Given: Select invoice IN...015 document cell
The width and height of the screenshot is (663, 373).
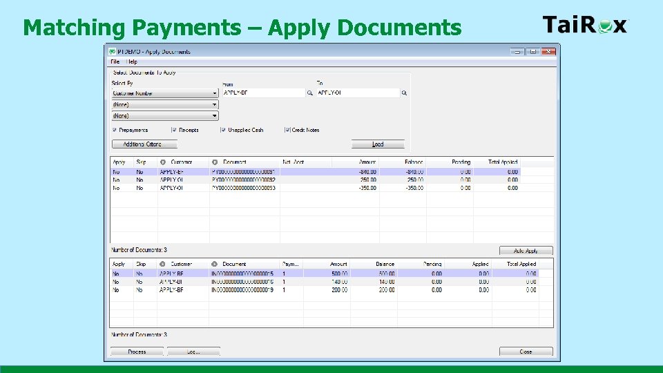Looking at the screenshot, I should (x=244, y=274).
